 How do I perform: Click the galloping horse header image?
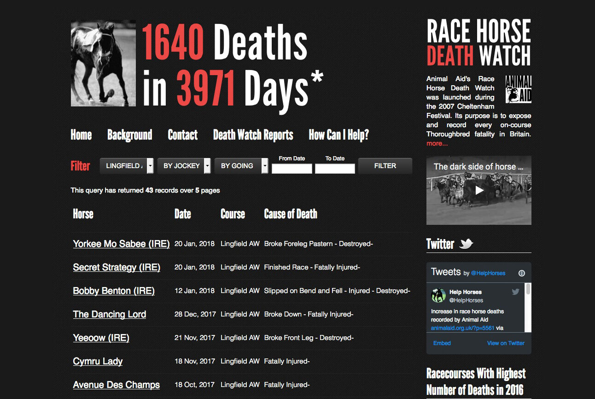click(x=103, y=63)
